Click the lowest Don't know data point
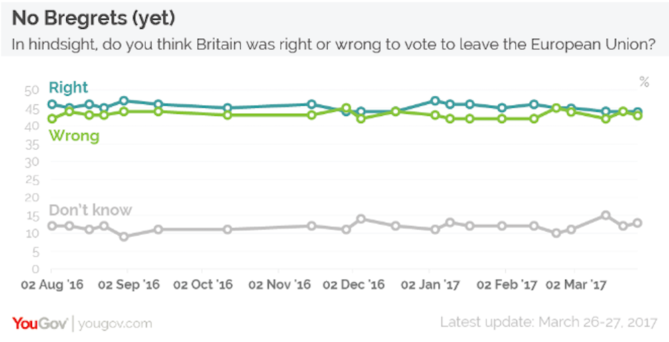 pos(124,237)
